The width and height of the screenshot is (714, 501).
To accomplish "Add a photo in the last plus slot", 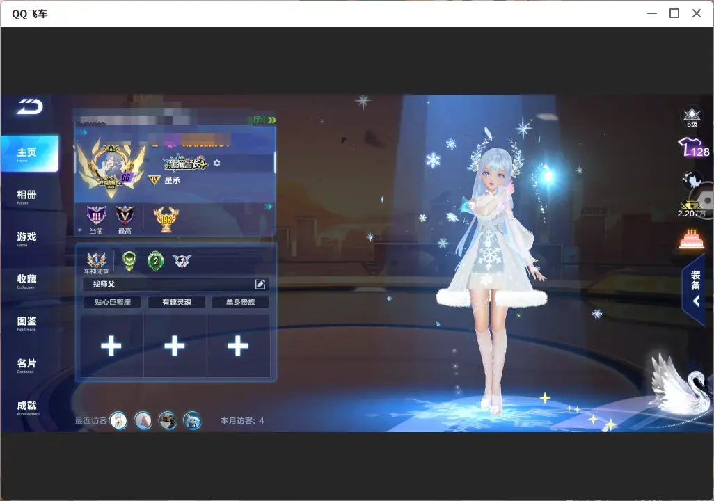I will tap(238, 346).
